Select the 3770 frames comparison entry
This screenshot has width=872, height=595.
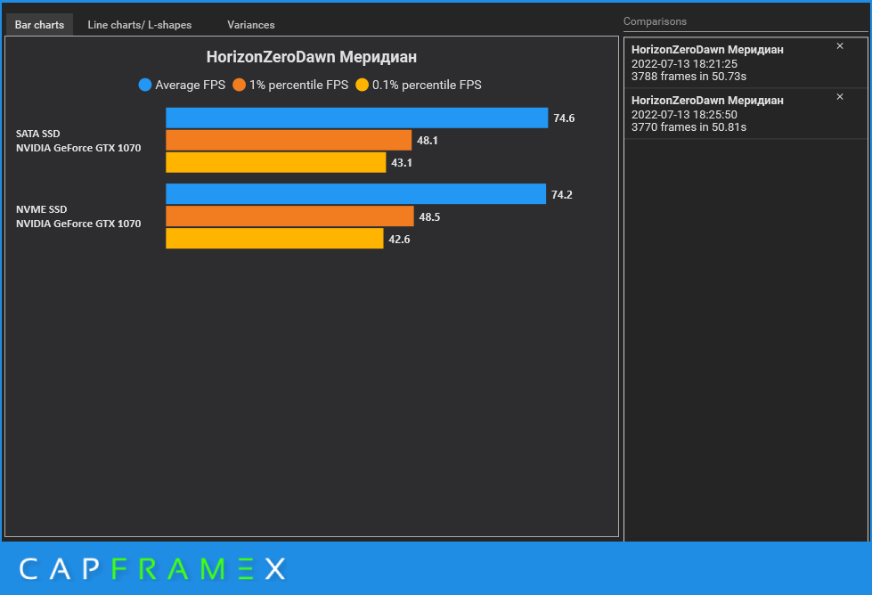746,113
